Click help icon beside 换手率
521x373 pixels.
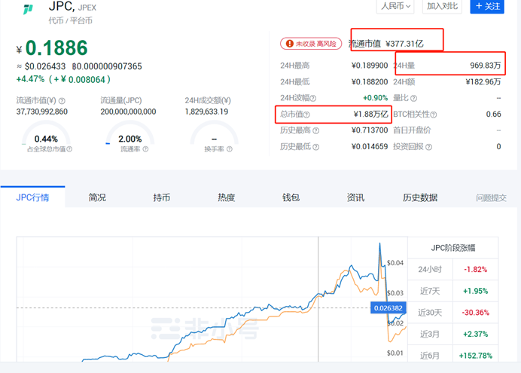(230, 149)
